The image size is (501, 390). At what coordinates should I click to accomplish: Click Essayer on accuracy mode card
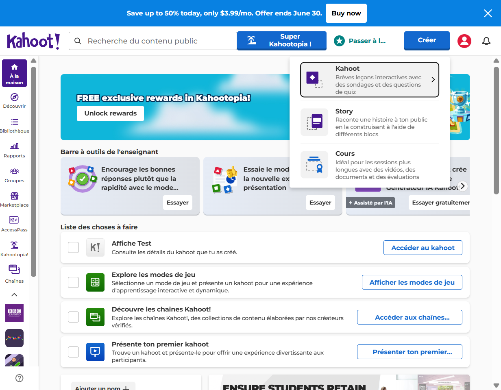178,203
